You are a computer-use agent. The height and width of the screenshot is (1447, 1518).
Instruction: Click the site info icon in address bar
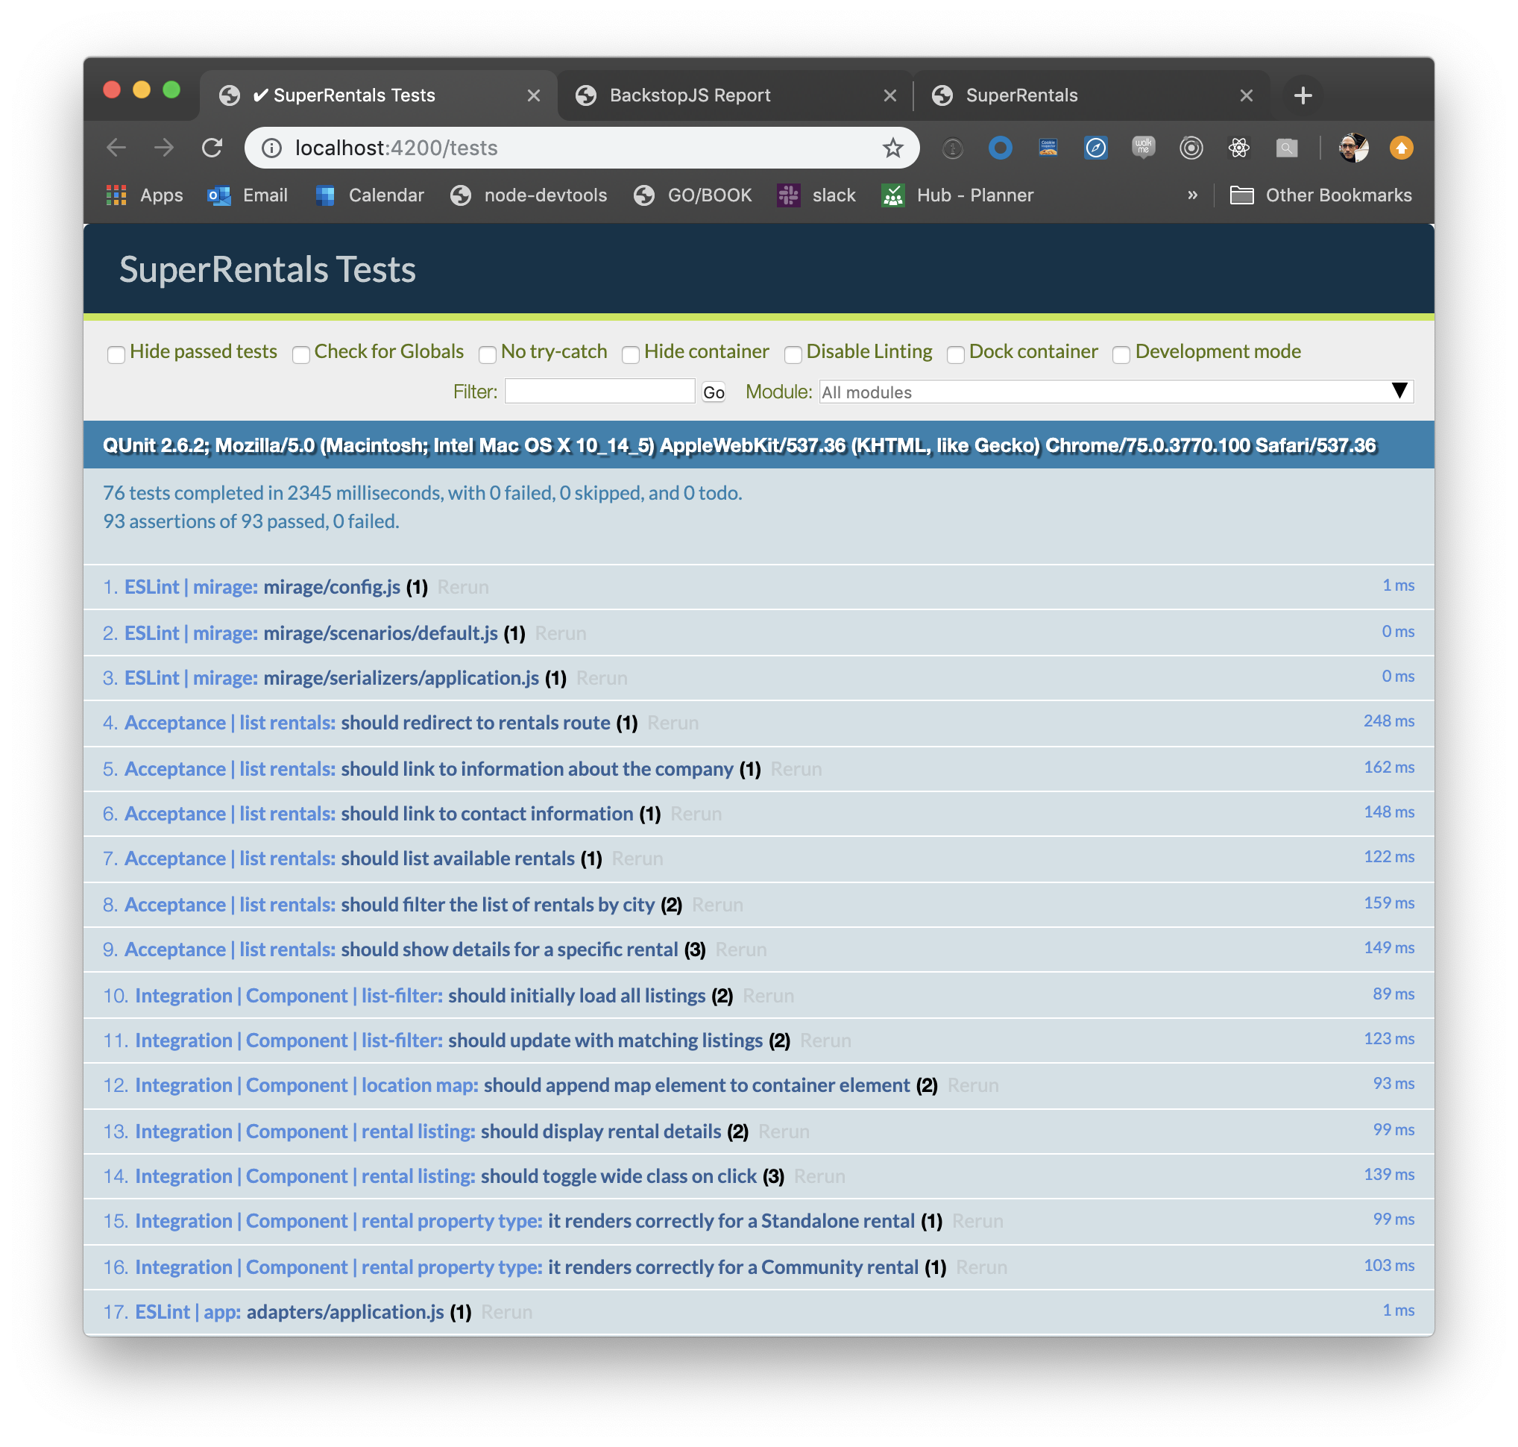pos(271,148)
